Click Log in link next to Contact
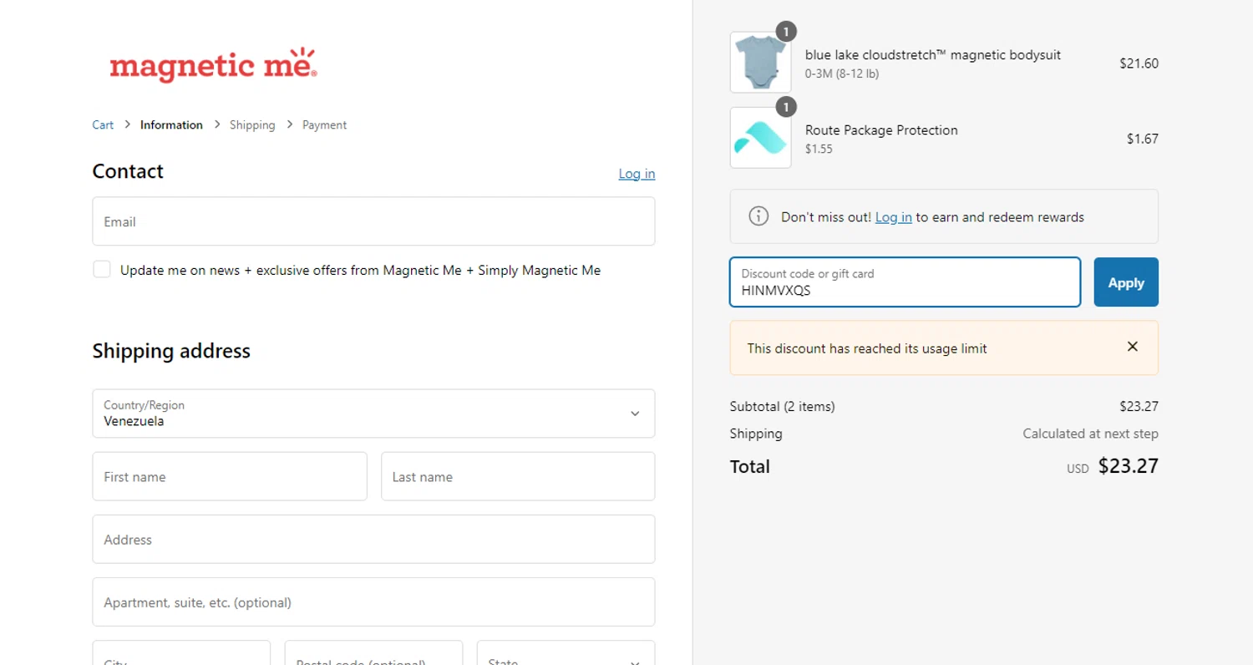Screen dimensions: 1253x665 pos(637,174)
